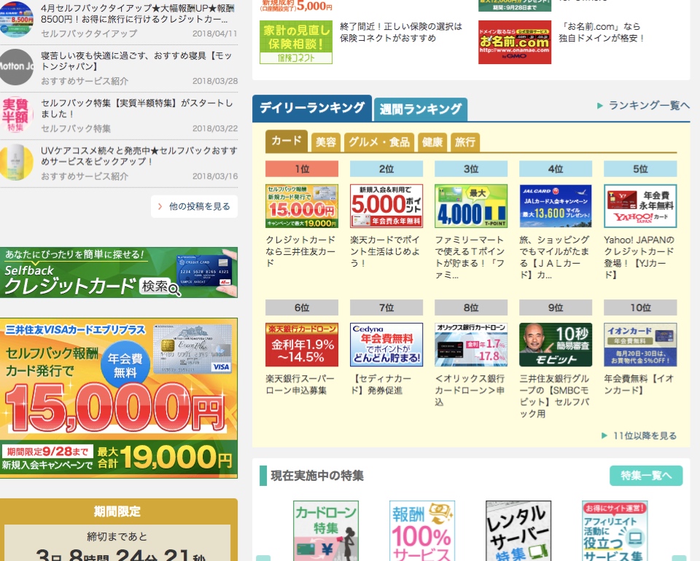This screenshot has width=700, height=561.
Task: Open the rank 4 JALカード thumbnail
Action: [556, 206]
